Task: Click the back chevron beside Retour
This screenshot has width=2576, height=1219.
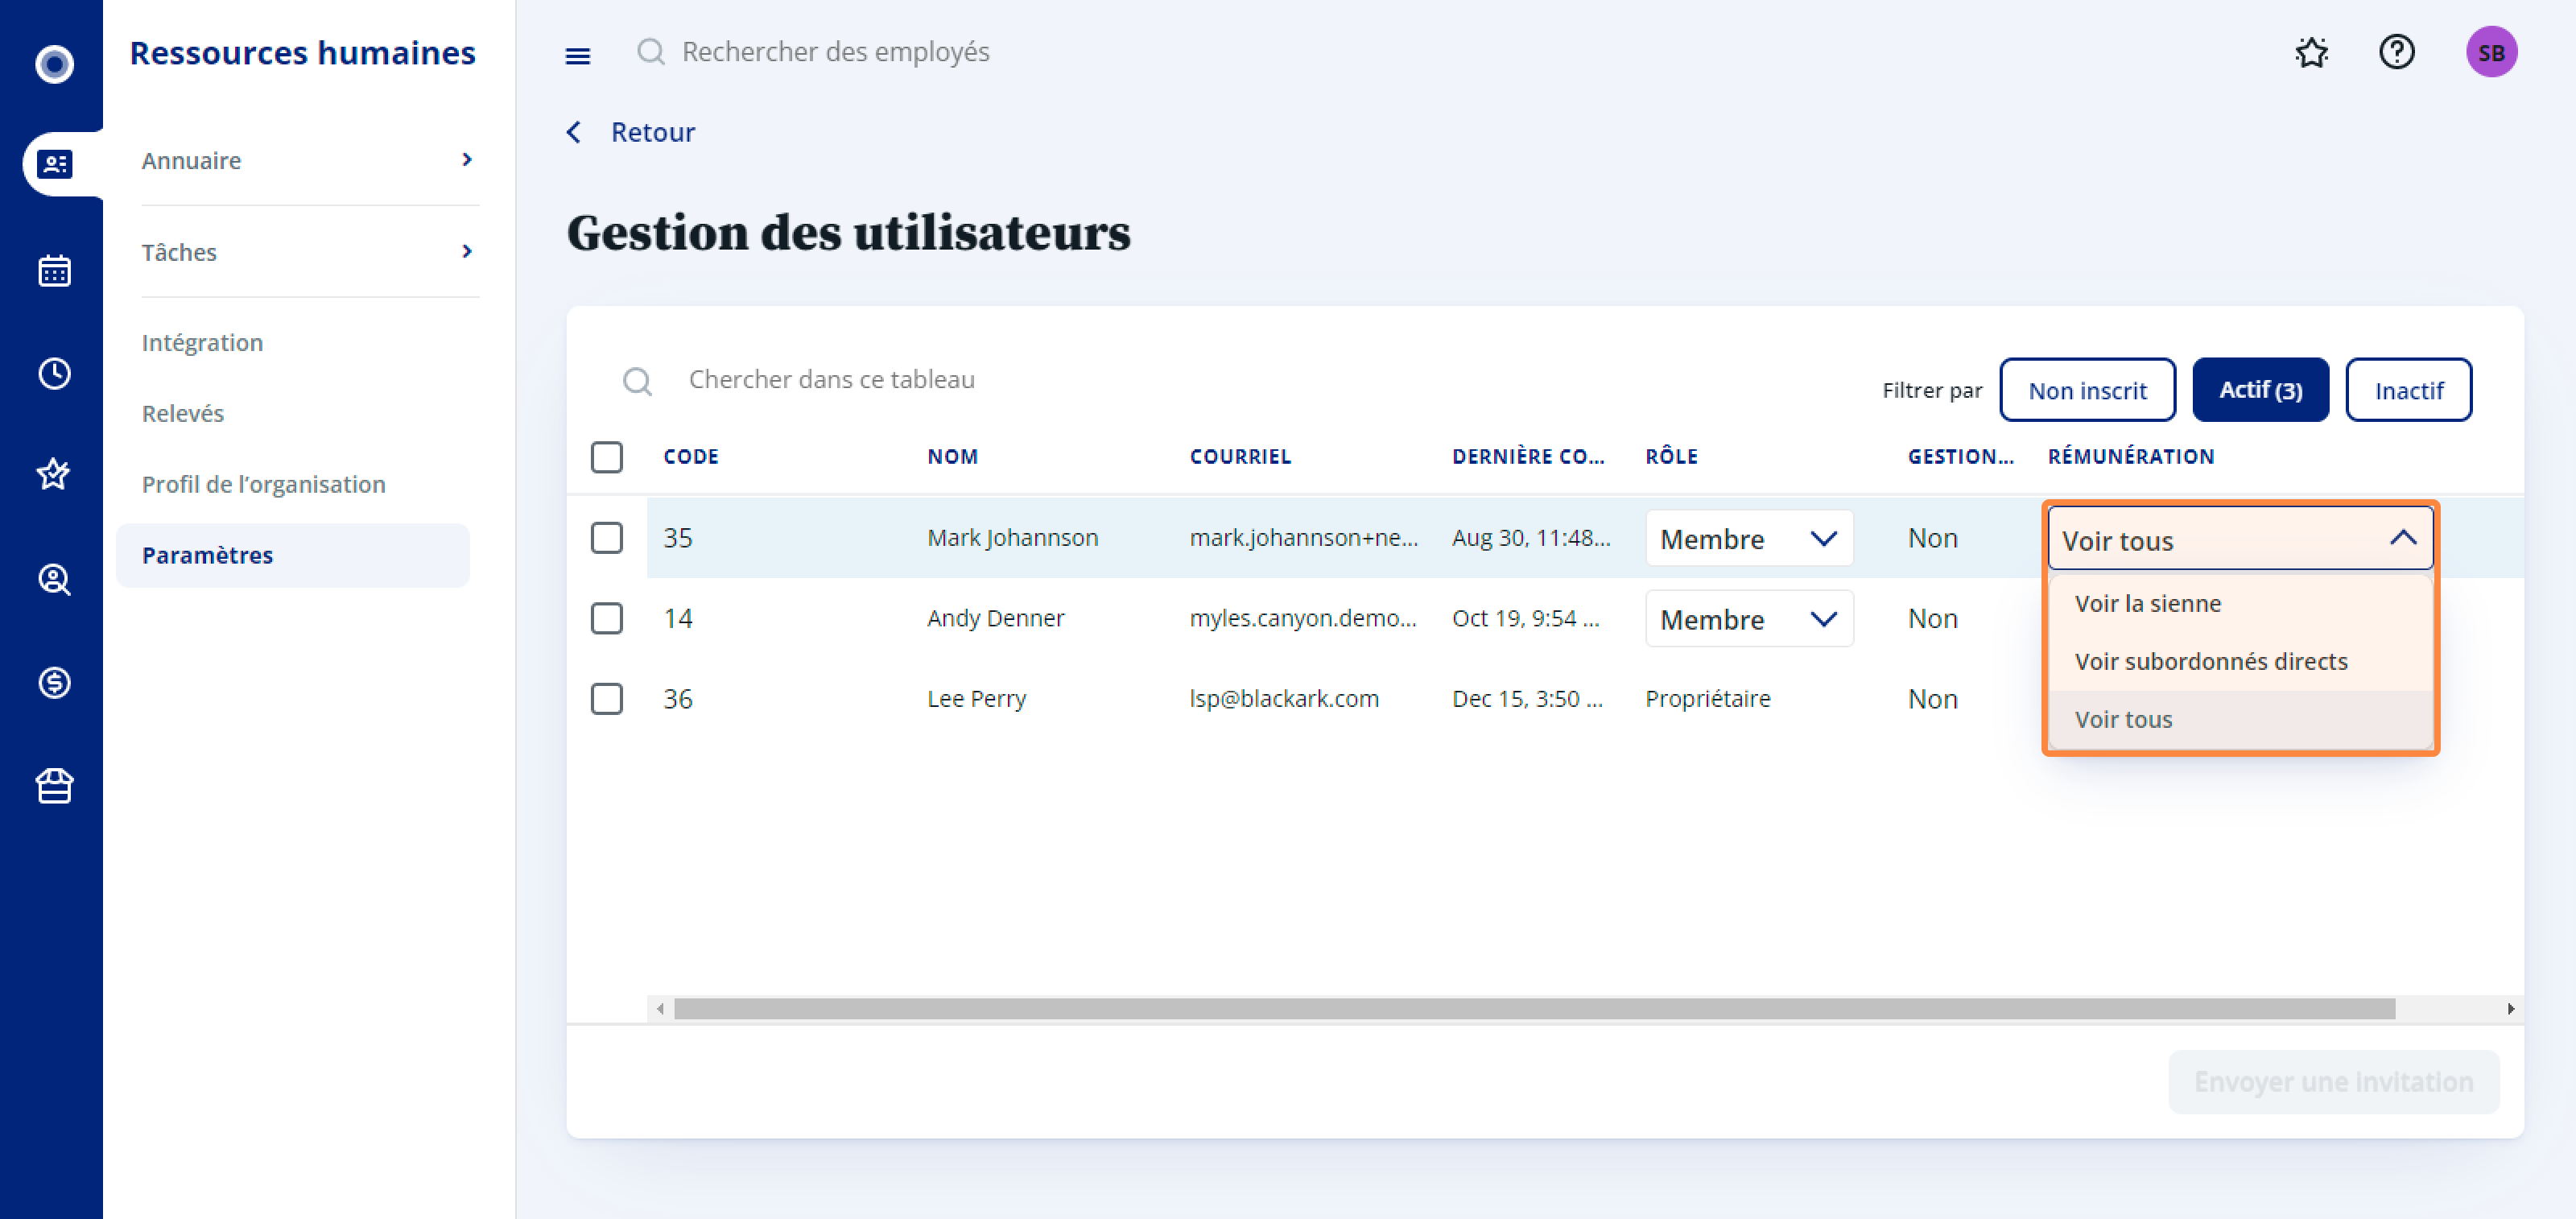Action: 573,132
